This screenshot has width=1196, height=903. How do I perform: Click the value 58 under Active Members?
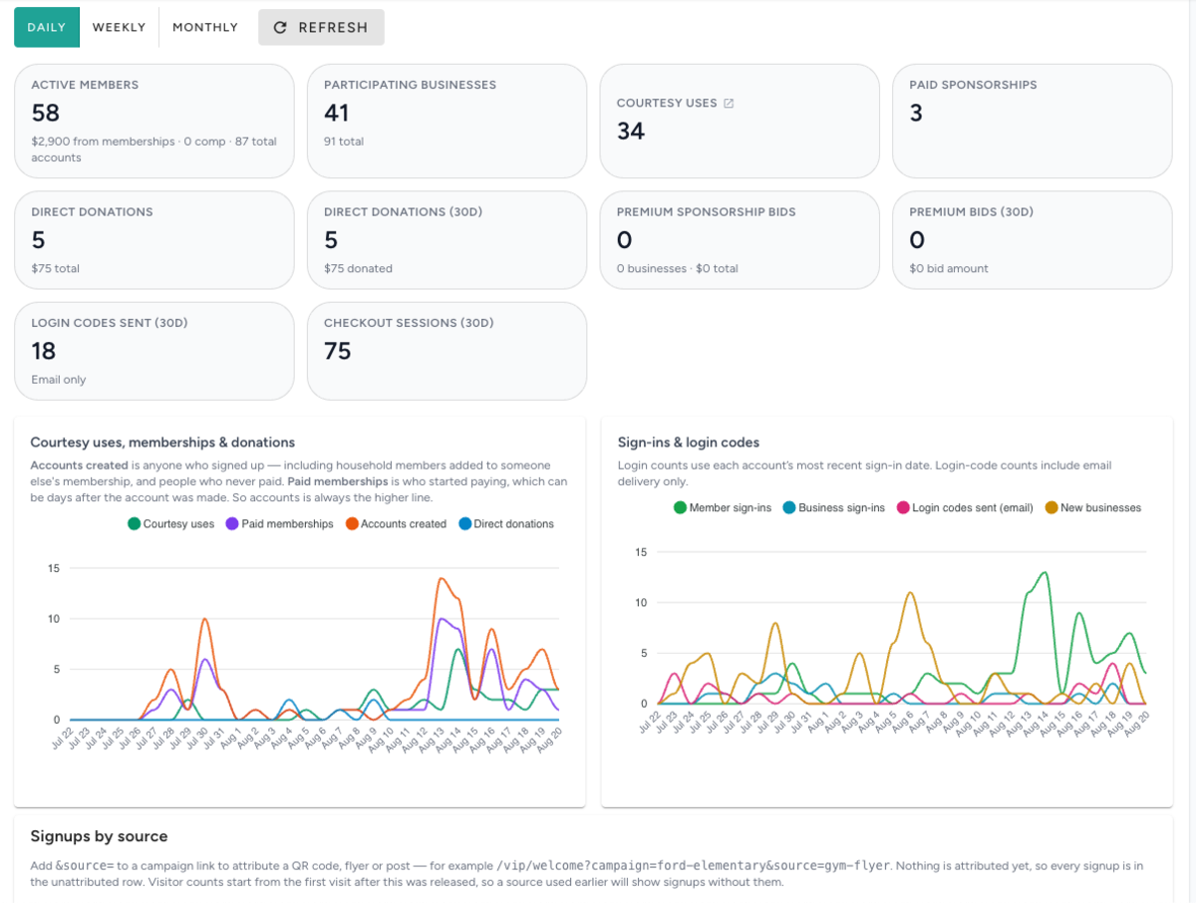46,113
